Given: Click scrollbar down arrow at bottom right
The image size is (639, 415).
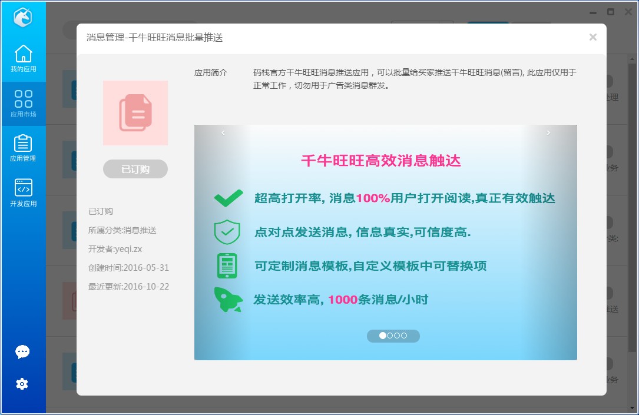Looking at the screenshot, I should click(x=632, y=407).
